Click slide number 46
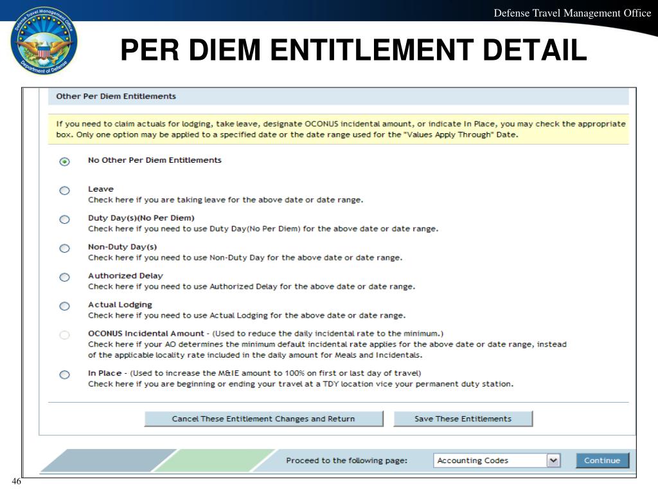This screenshot has height=494, width=658. pyautogui.click(x=16, y=481)
